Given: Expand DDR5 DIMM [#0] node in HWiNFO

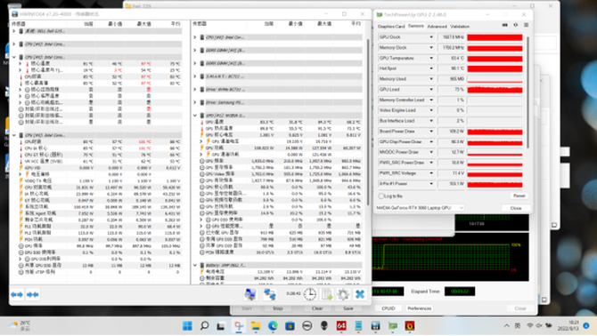Looking at the screenshot, I should point(195,50).
